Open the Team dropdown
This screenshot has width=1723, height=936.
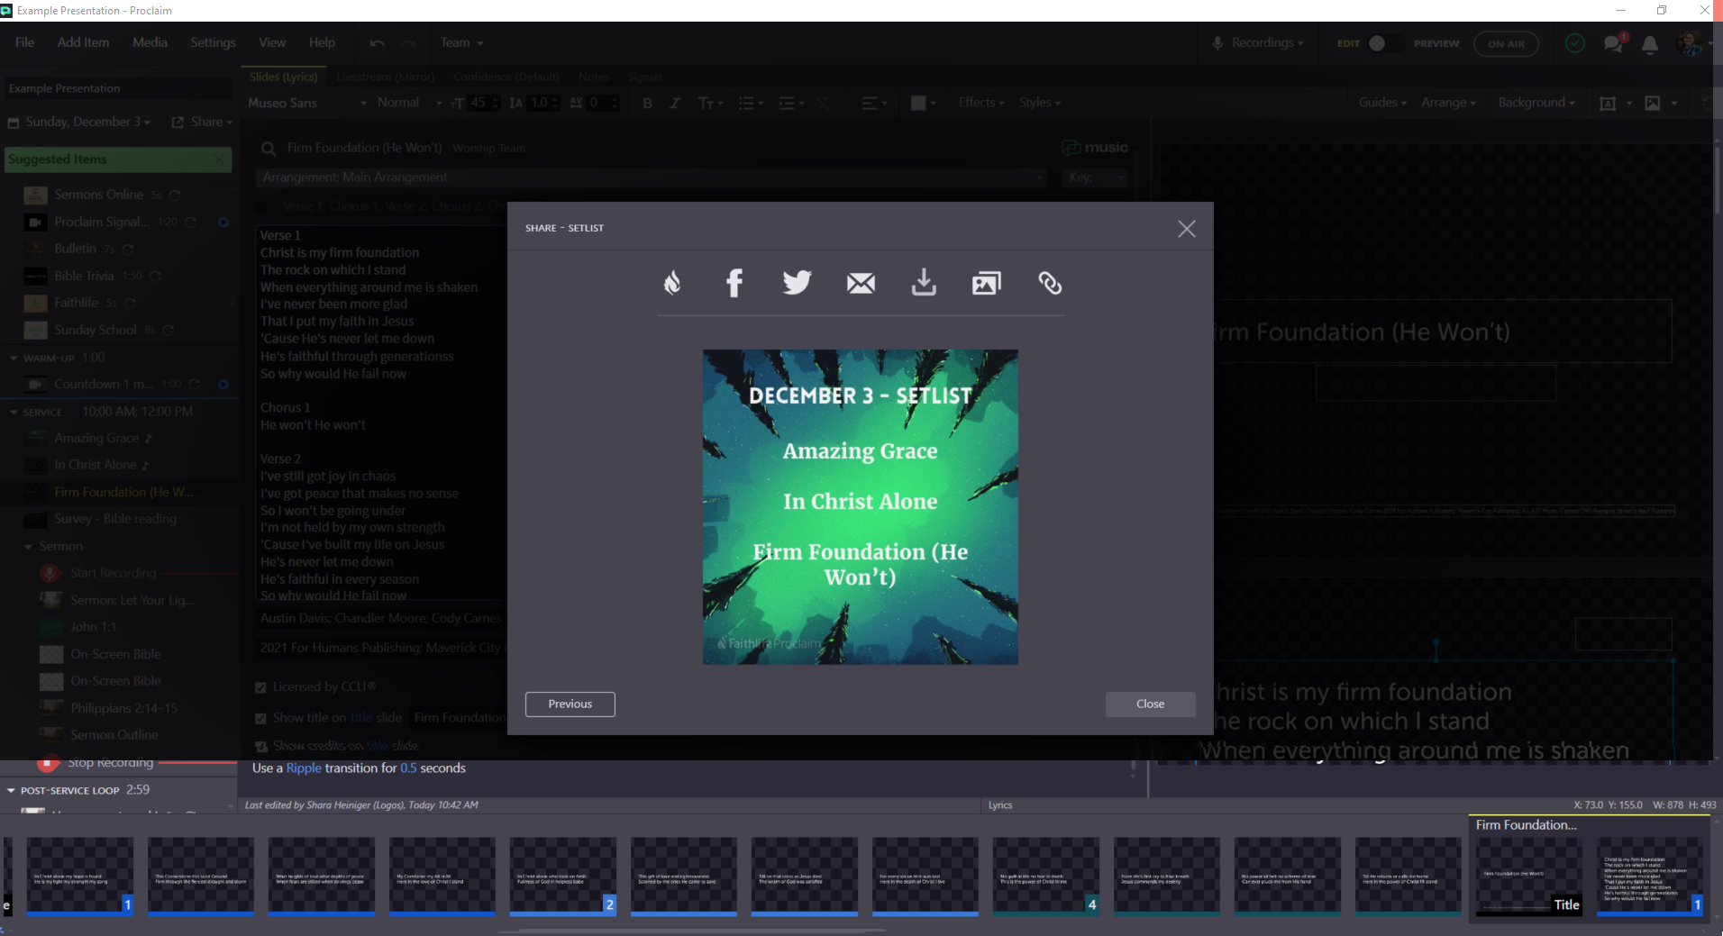(x=461, y=42)
